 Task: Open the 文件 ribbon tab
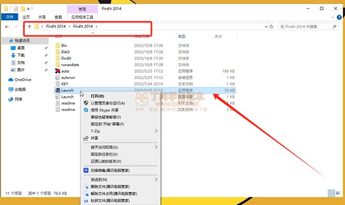(x=10, y=17)
